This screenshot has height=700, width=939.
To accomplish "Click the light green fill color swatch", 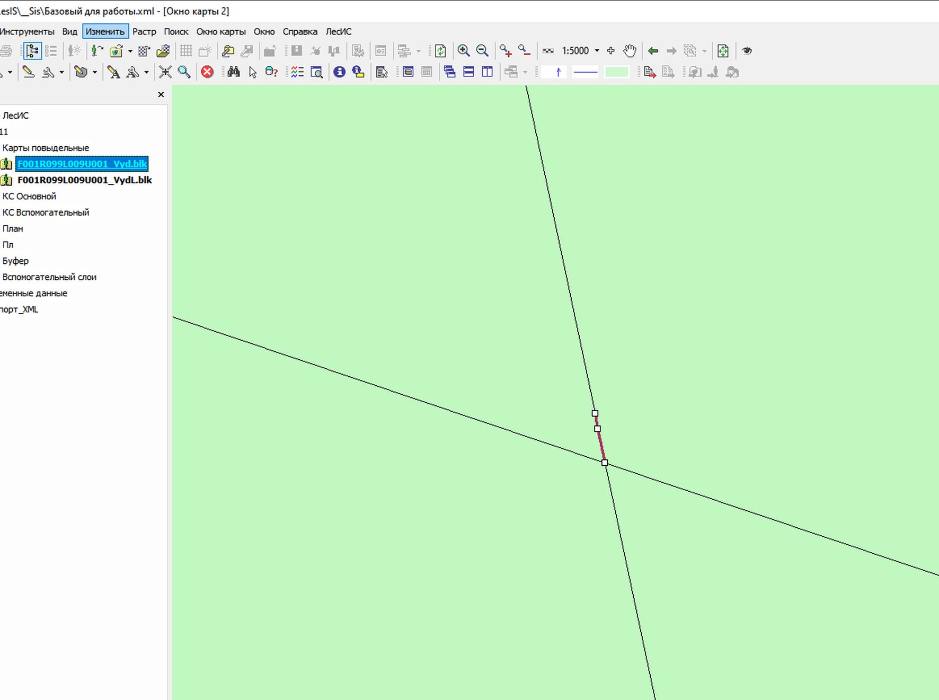I will (616, 72).
